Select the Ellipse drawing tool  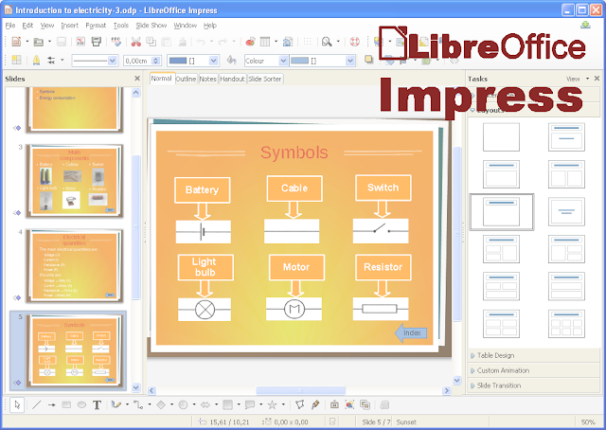click(x=81, y=404)
